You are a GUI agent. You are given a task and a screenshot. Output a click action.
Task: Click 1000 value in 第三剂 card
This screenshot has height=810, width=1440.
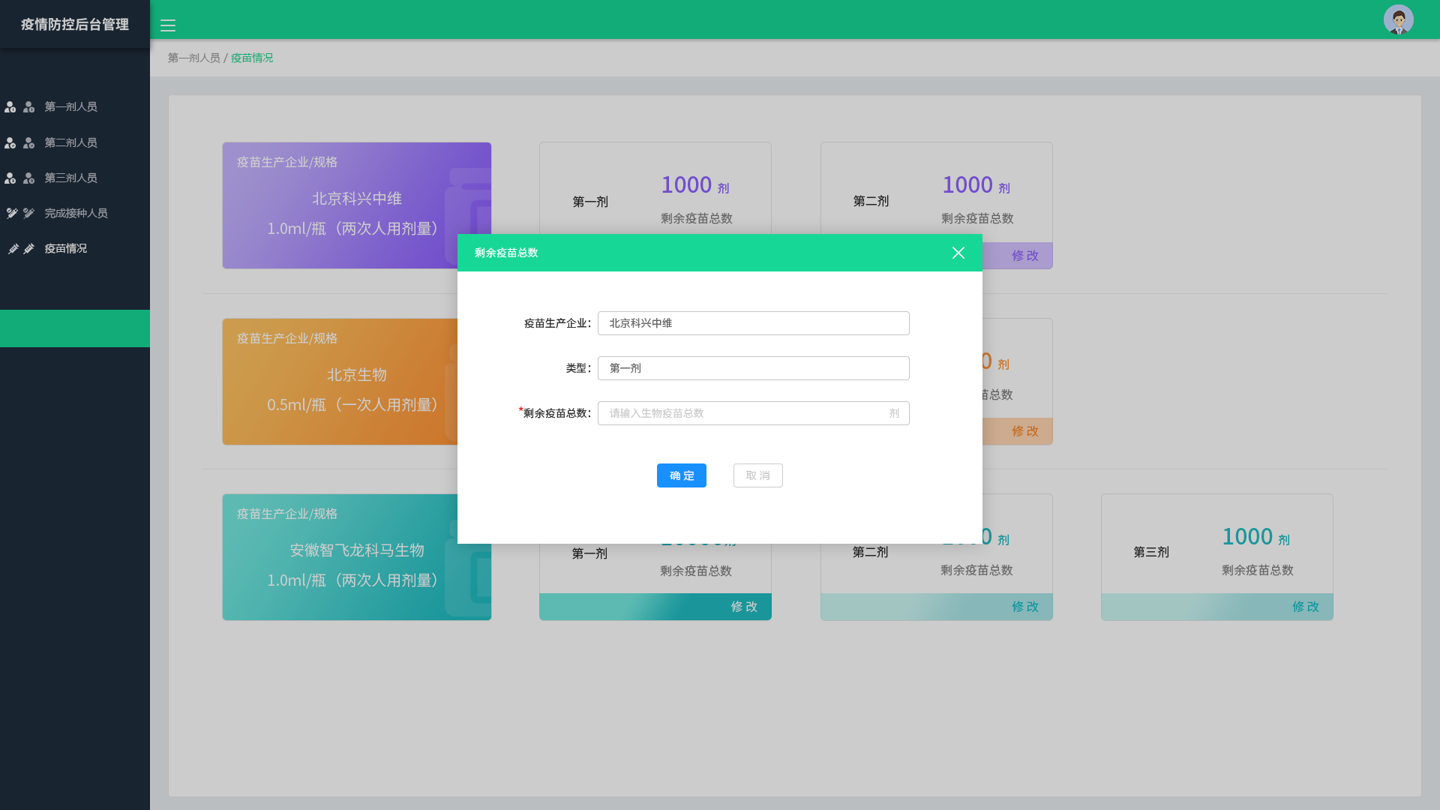point(1247,537)
